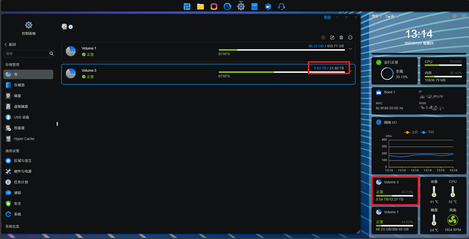Screen dimensions: 469x239
Task: Click the '15836.79 MB' memory value
Action: (x=435, y=80)
